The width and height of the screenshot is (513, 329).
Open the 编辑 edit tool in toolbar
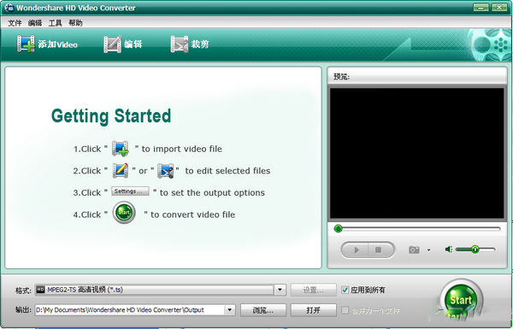point(123,44)
